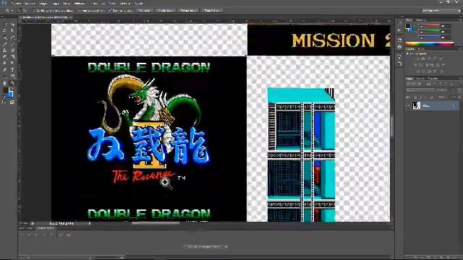Screen dimensions: 463x260
Task: Click the red R slider in Color panel
Action: [x=429, y=26]
